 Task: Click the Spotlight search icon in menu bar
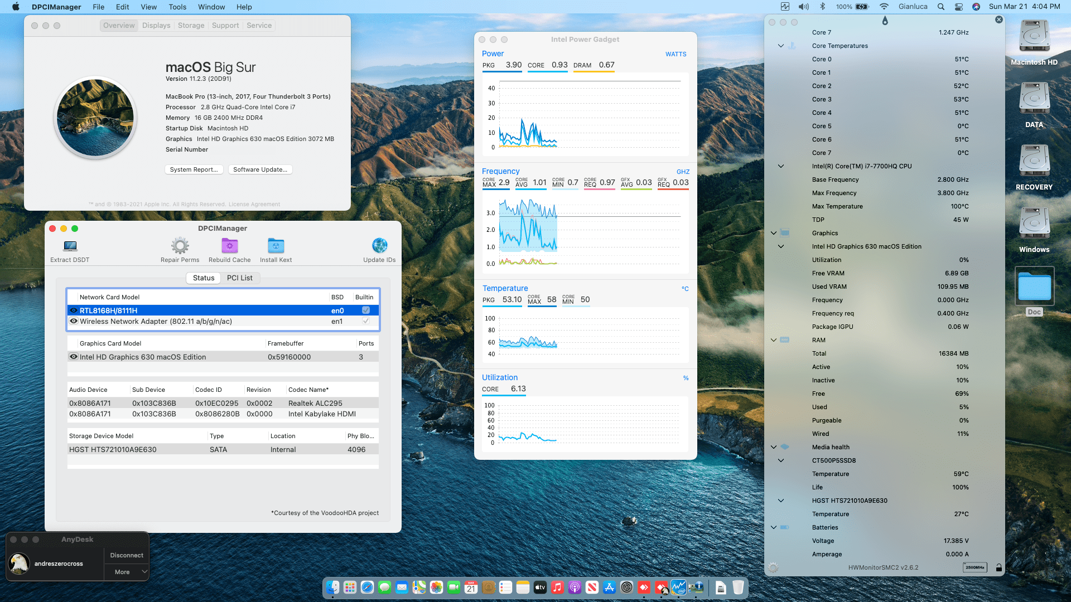point(941,7)
